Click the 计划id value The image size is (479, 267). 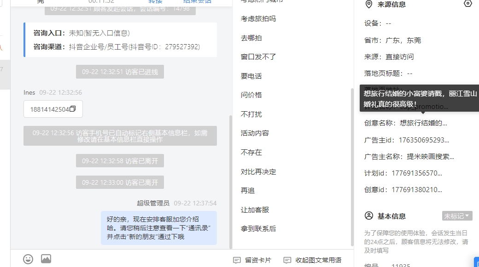[x=417, y=173]
